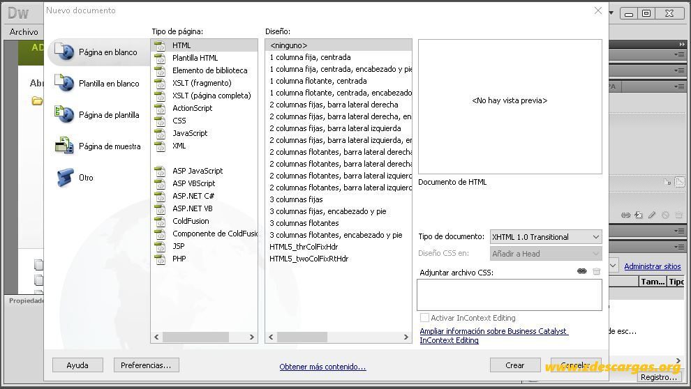
Task: Click the trash icon beside Adjuntar archivo CSS
Action: click(596, 271)
